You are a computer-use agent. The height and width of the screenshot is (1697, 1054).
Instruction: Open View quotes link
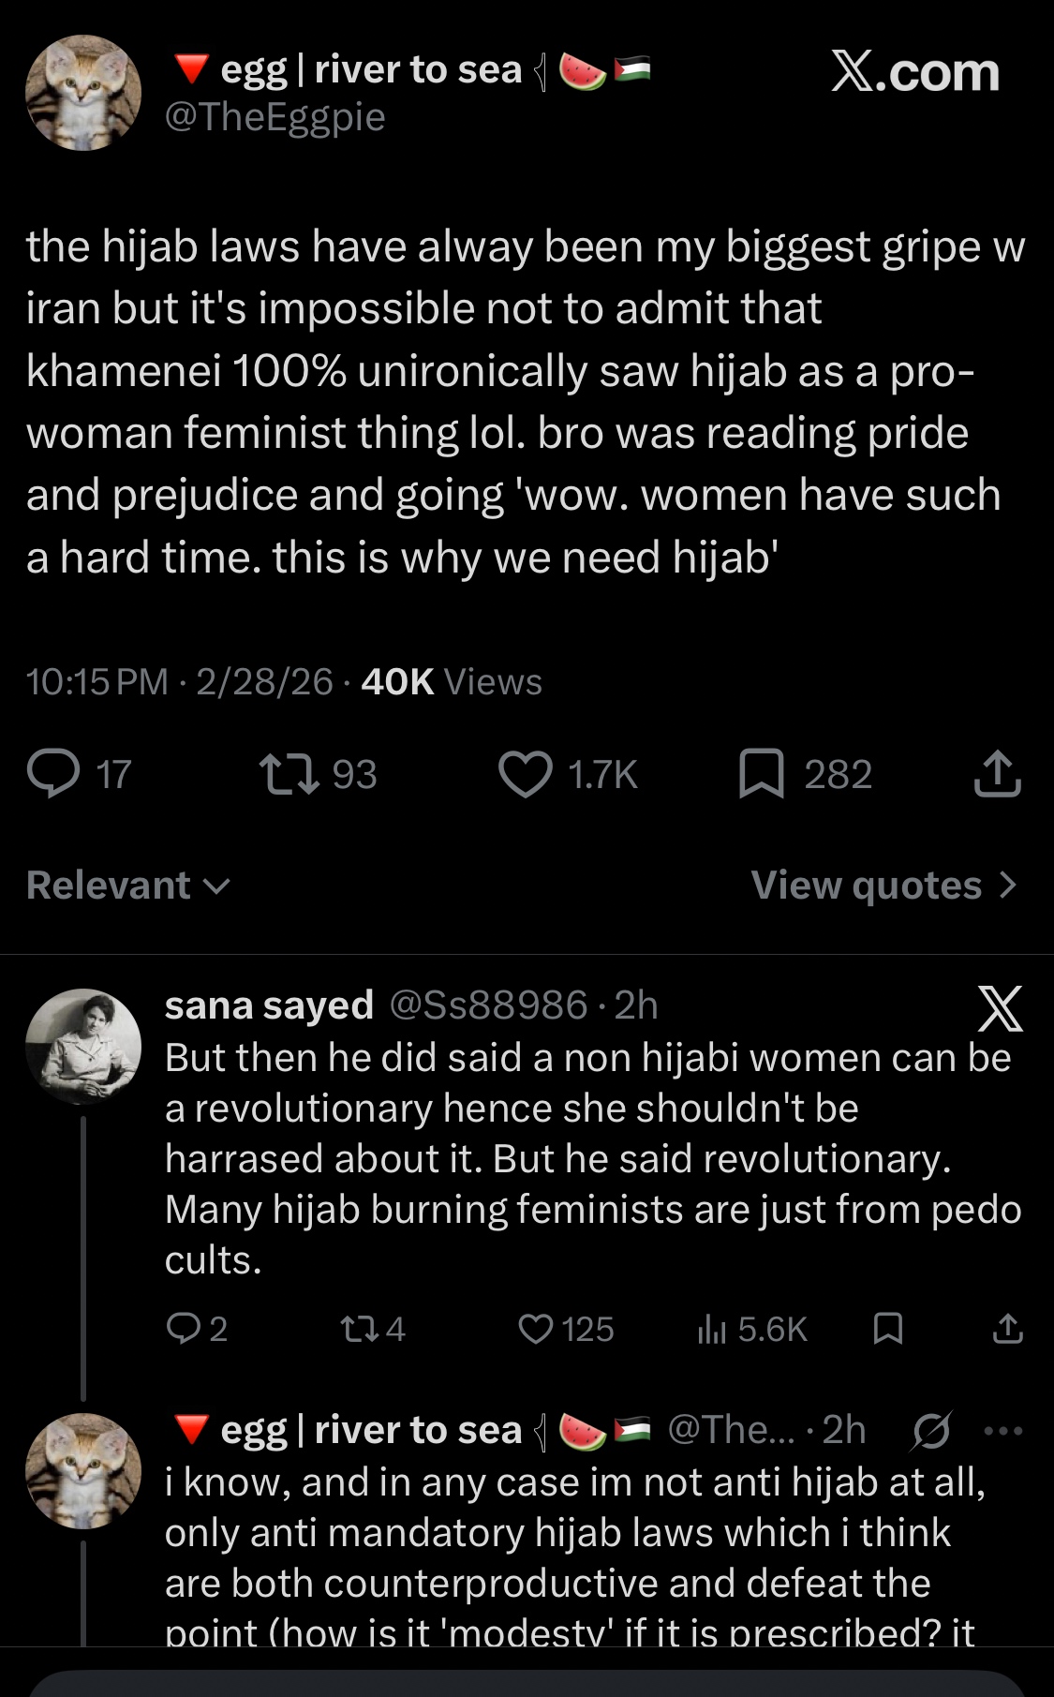click(x=883, y=886)
